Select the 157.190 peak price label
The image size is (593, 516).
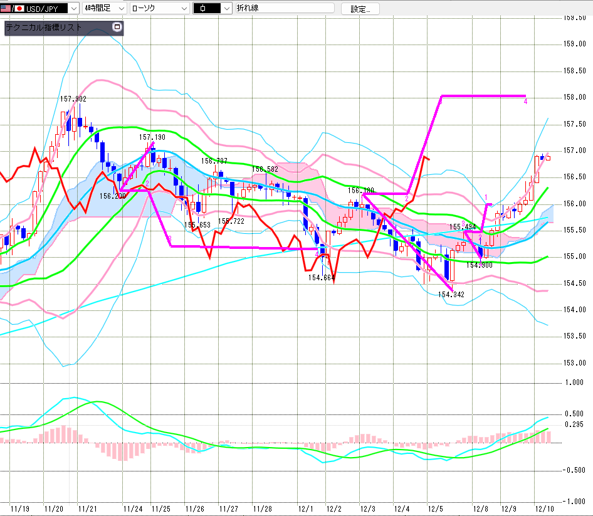click(x=152, y=137)
